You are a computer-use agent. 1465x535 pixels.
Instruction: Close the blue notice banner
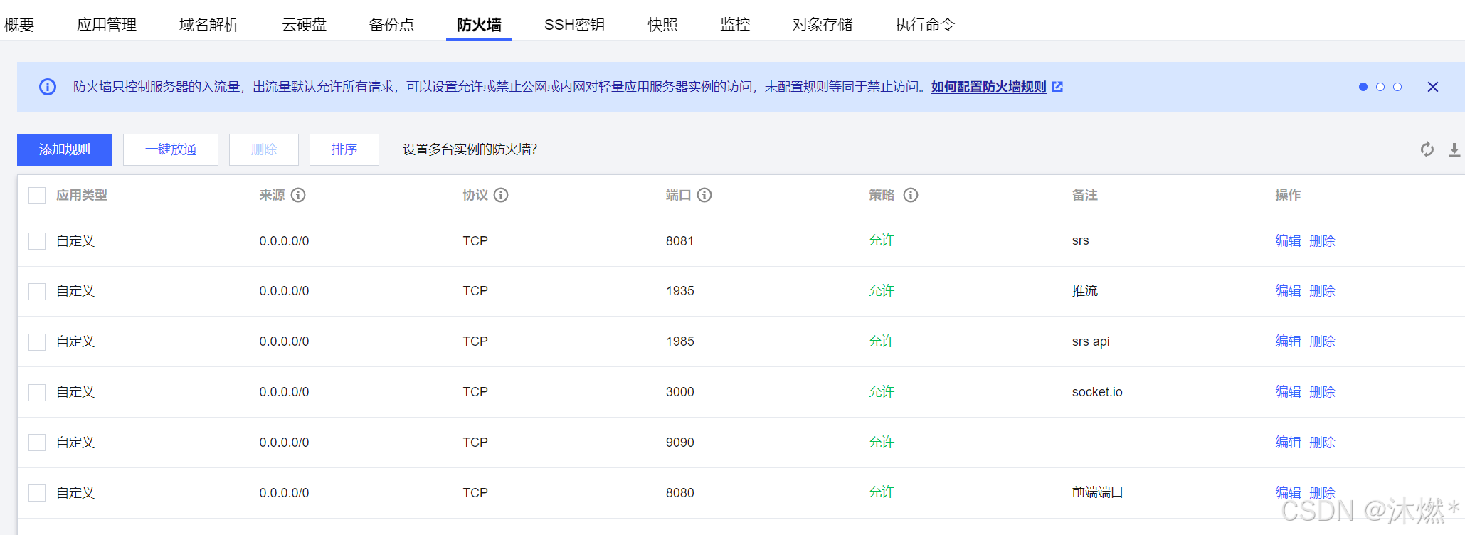click(x=1433, y=87)
